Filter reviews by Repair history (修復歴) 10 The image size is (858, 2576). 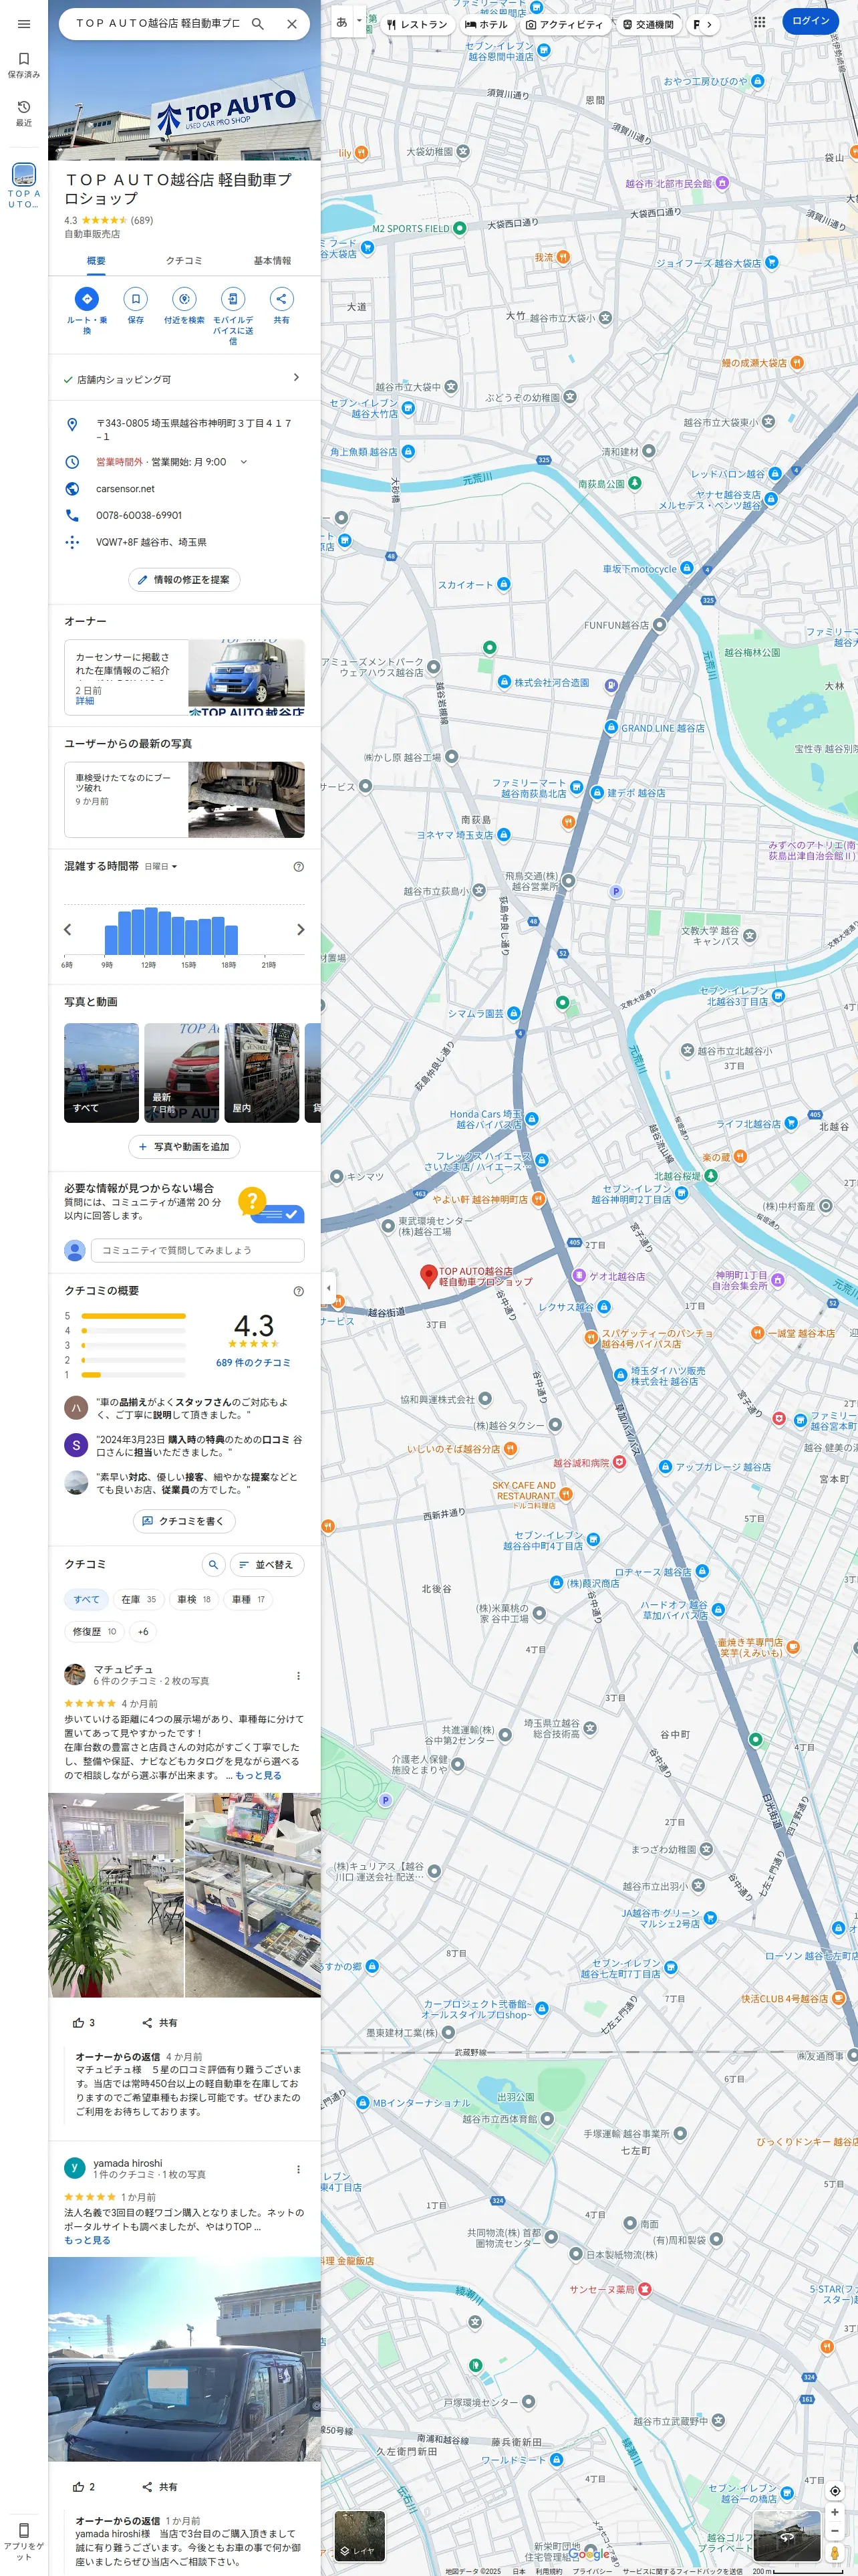pyautogui.click(x=95, y=1632)
